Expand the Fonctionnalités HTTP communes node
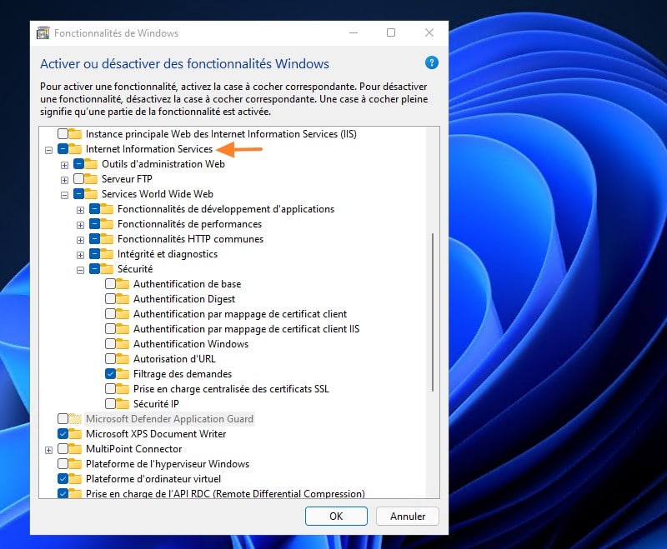This screenshot has width=667, height=549. (80, 240)
